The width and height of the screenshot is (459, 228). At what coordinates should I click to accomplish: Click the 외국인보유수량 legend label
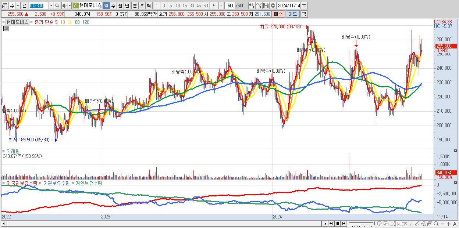(x=22, y=183)
